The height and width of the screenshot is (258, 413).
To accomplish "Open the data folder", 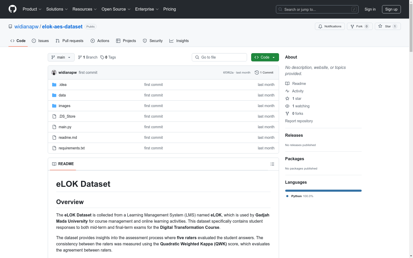I will [62, 95].
